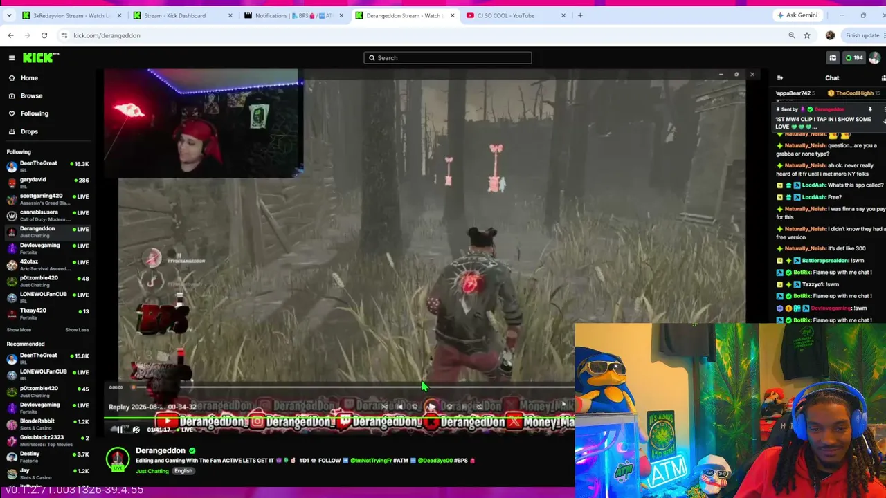Image resolution: width=886 pixels, height=498 pixels.
Task: Open the @Dead3ye00 mention link
Action: click(435, 461)
